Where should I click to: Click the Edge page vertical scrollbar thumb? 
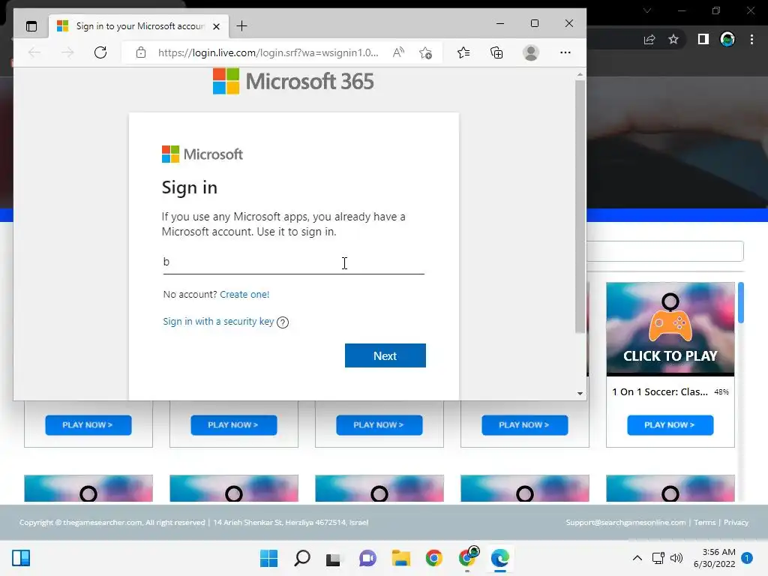click(580, 205)
